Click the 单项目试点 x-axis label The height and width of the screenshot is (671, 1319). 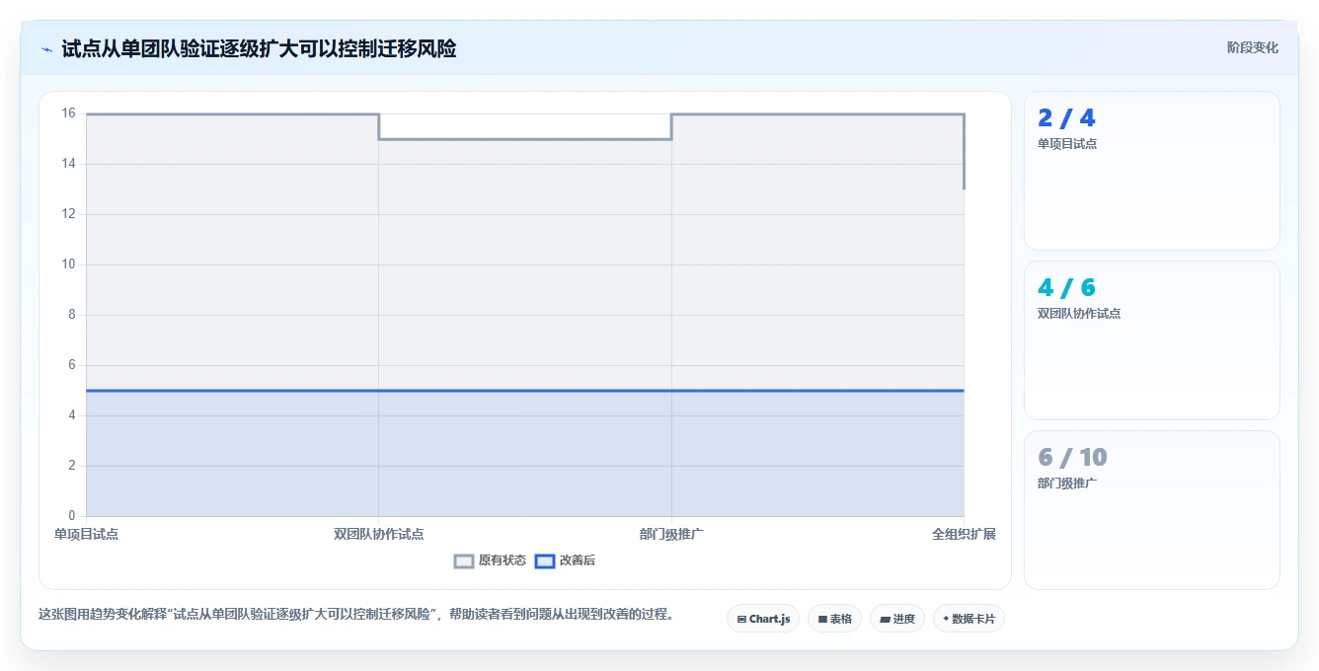(86, 534)
